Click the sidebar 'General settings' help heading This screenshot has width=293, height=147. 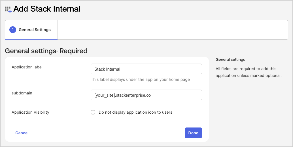pyautogui.click(x=230, y=60)
